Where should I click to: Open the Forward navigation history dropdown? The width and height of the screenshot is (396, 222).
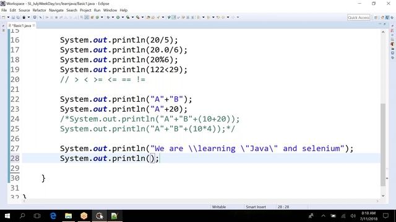coord(238,17)
